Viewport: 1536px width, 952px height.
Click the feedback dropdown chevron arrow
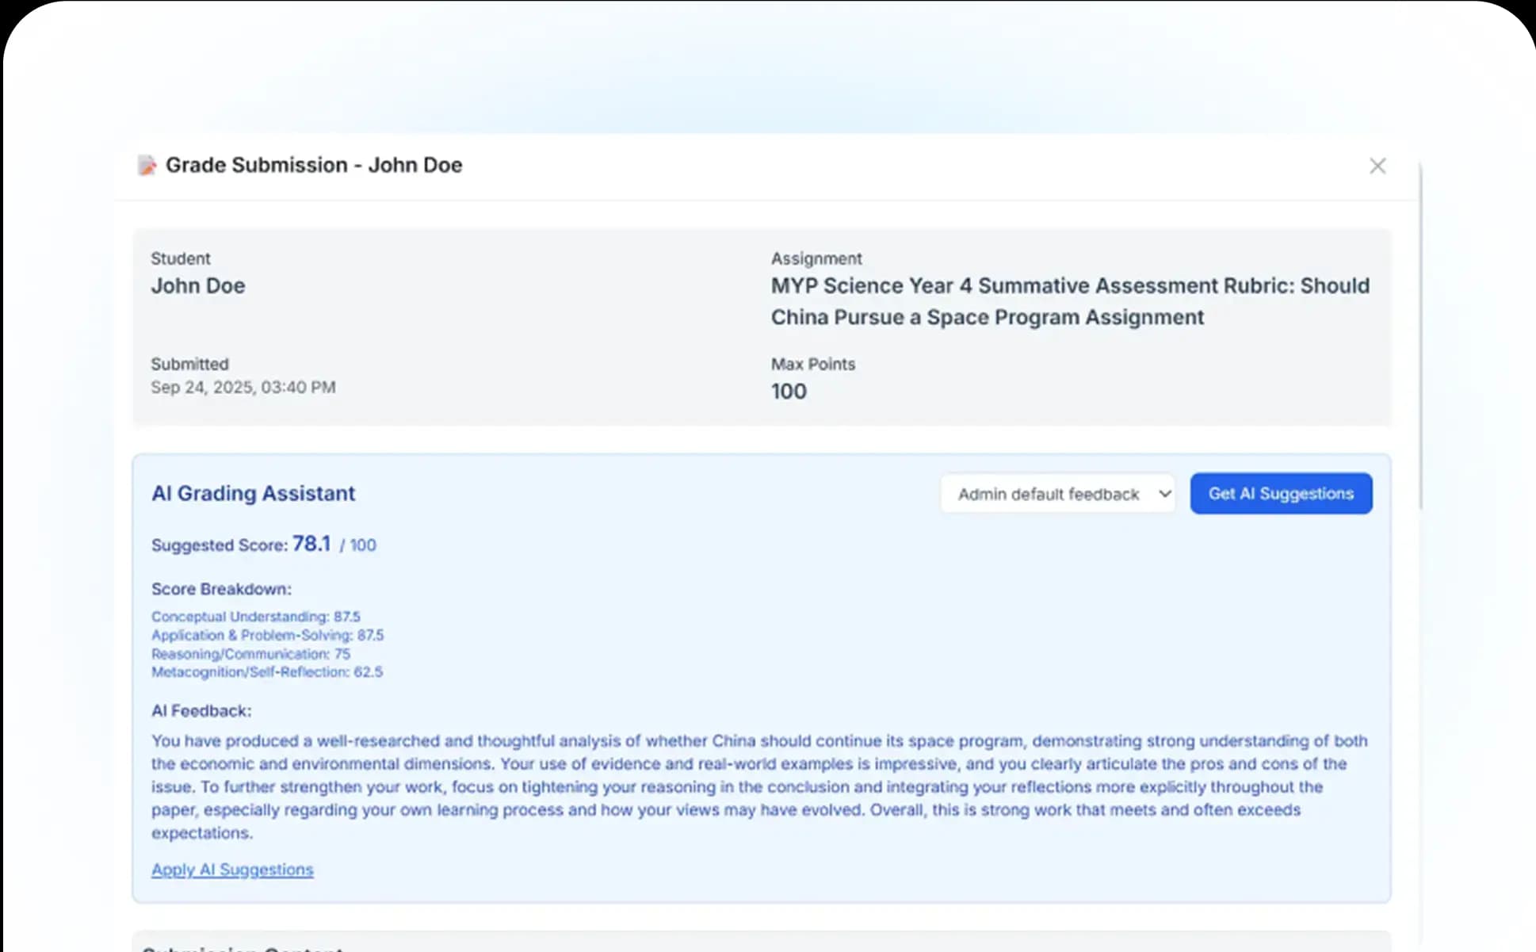[x=1164, y=494]
